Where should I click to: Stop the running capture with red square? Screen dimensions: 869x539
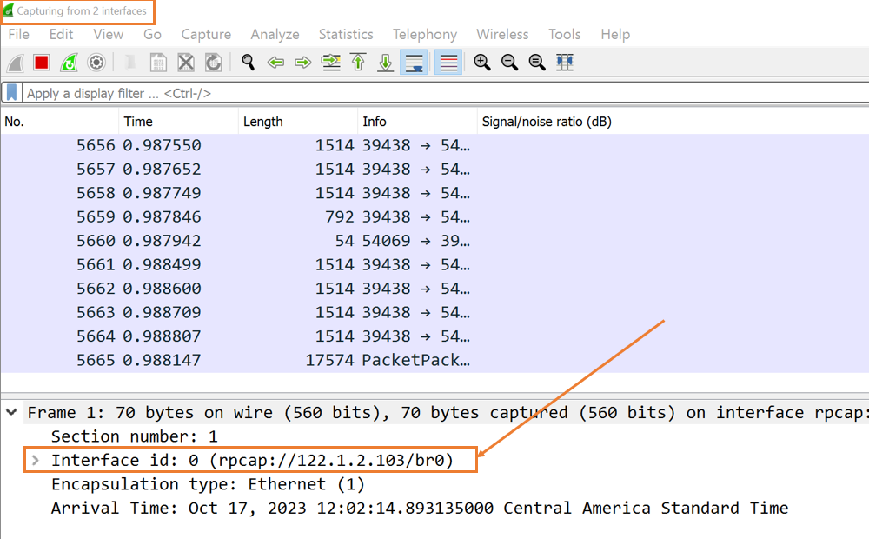coord(42,63)
